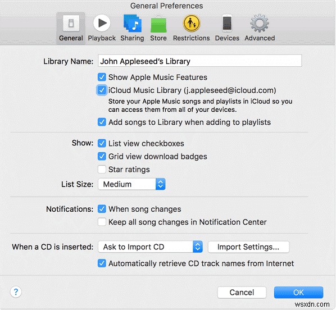Show the Devices preferences pane

227,28
